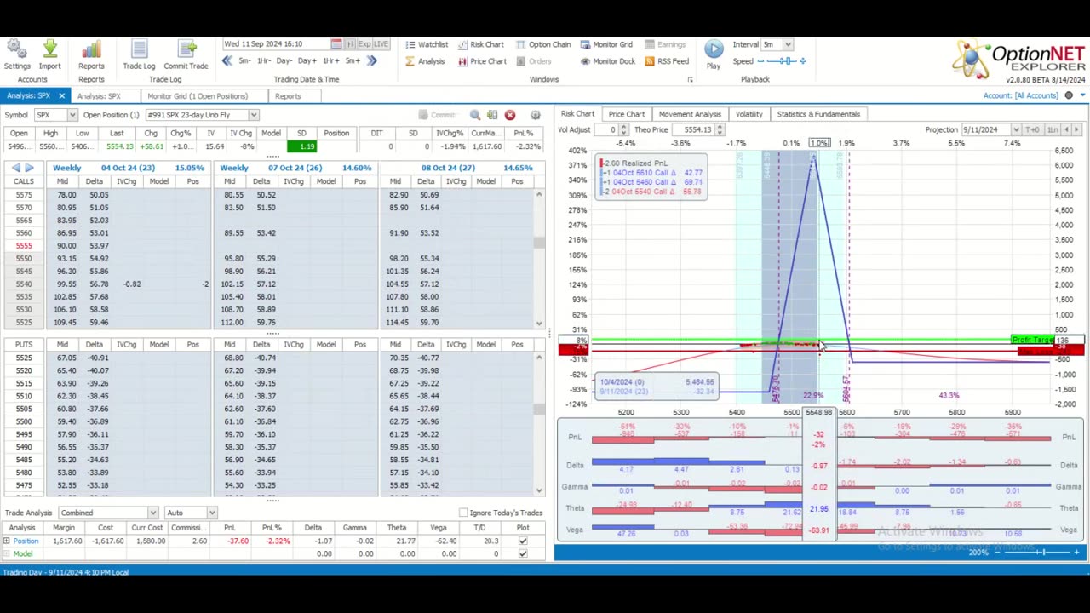
Task: Open the Account dropdown arrow
Action: [1082, 95]
